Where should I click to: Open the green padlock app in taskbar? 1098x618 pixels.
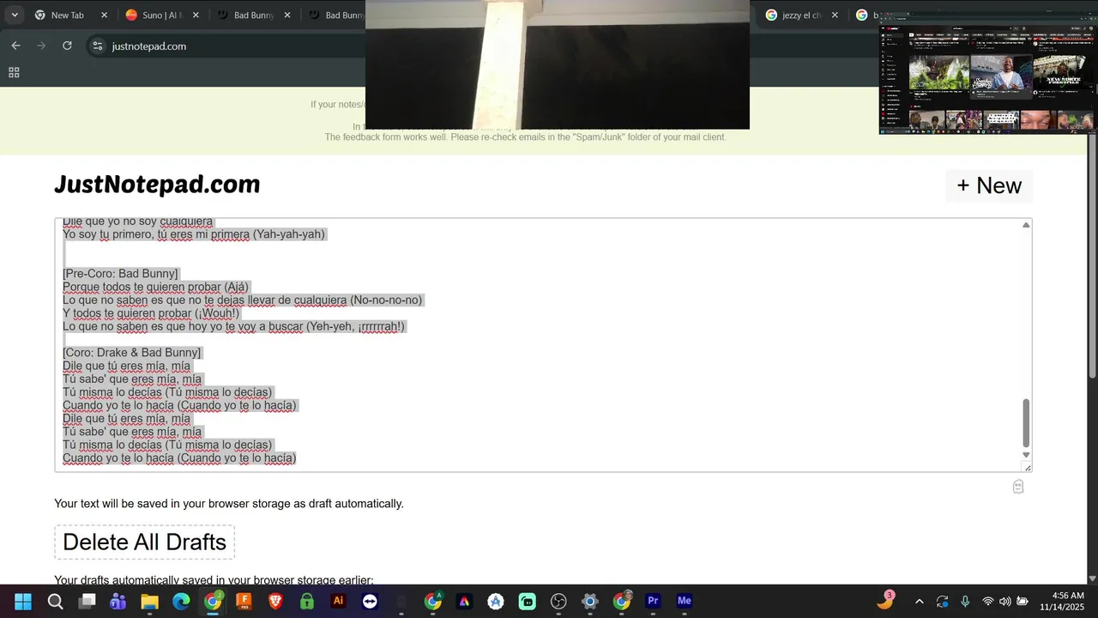(x=307, y=601)
